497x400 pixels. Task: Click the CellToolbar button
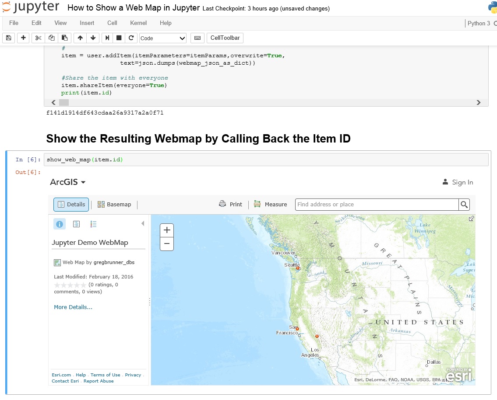(x=225, y=38)
